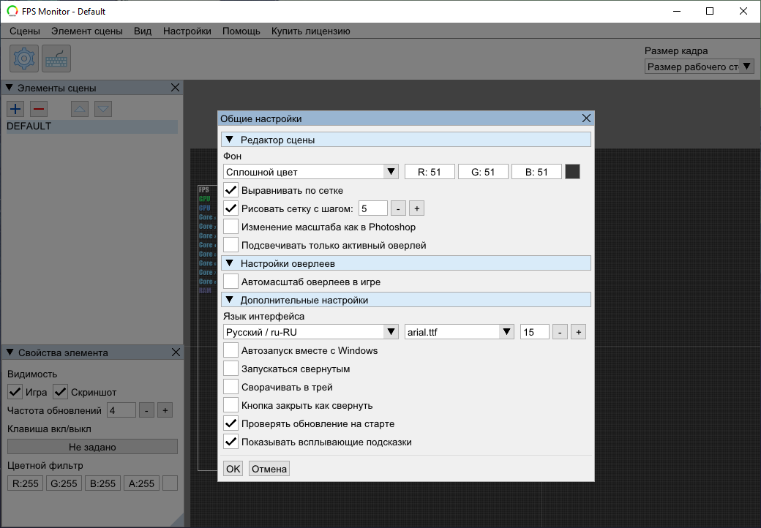Enable Сворачивать в трей checkbox
This screenshot has height=528, width=761.
pyautogui.click(x=231, y=388)
